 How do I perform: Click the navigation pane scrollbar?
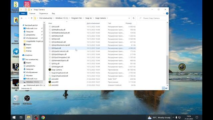pyautogui.click(x=44, y=52)
